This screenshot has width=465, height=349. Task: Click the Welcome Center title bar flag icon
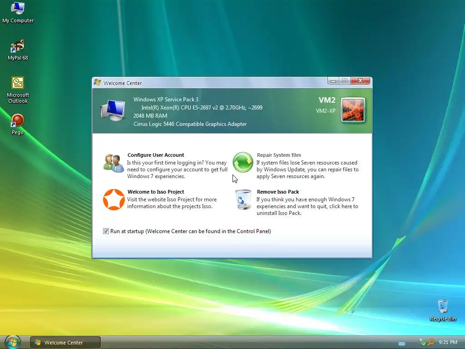pyautogui.click(x=97, y=83)
